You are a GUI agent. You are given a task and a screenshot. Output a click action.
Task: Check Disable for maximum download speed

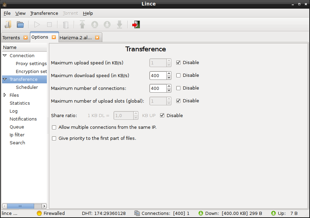point(178,75)
